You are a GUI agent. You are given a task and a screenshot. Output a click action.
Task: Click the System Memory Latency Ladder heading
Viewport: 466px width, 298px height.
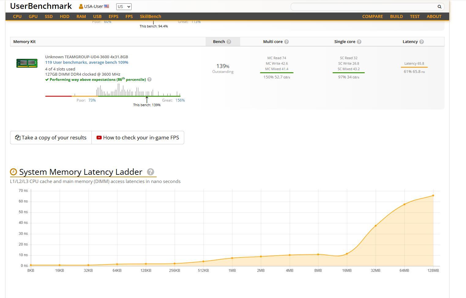tap(81, 172)
